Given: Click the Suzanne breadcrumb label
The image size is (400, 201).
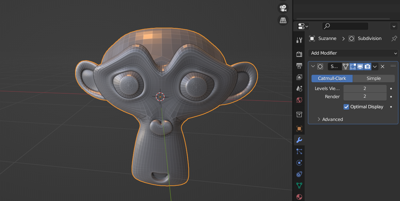Looking at the screenshot, I should tap(327, 38).
